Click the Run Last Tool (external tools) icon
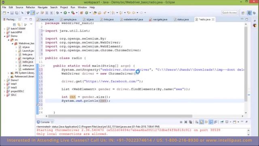 pyautogui.click(x=73, y=13)
